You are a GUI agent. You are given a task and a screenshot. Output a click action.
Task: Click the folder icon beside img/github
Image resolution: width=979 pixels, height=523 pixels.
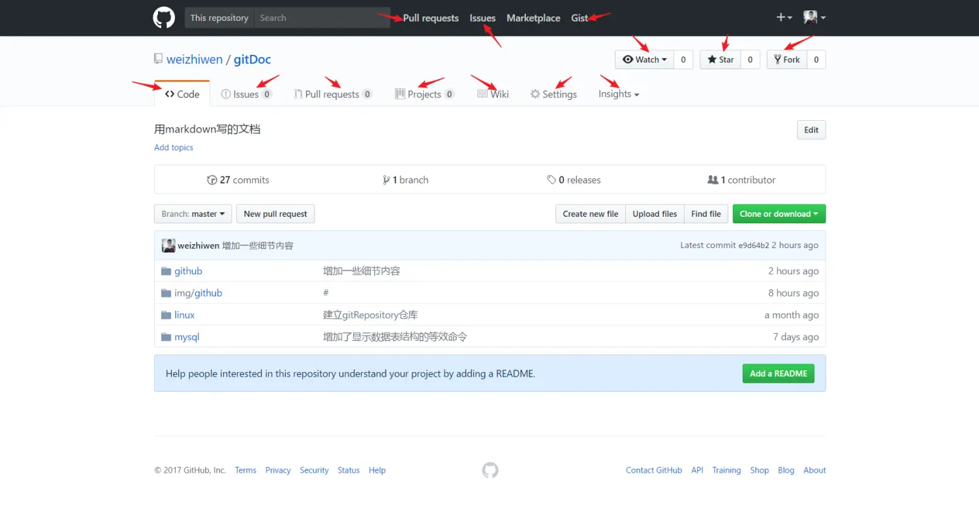click(x=166, y=293)
